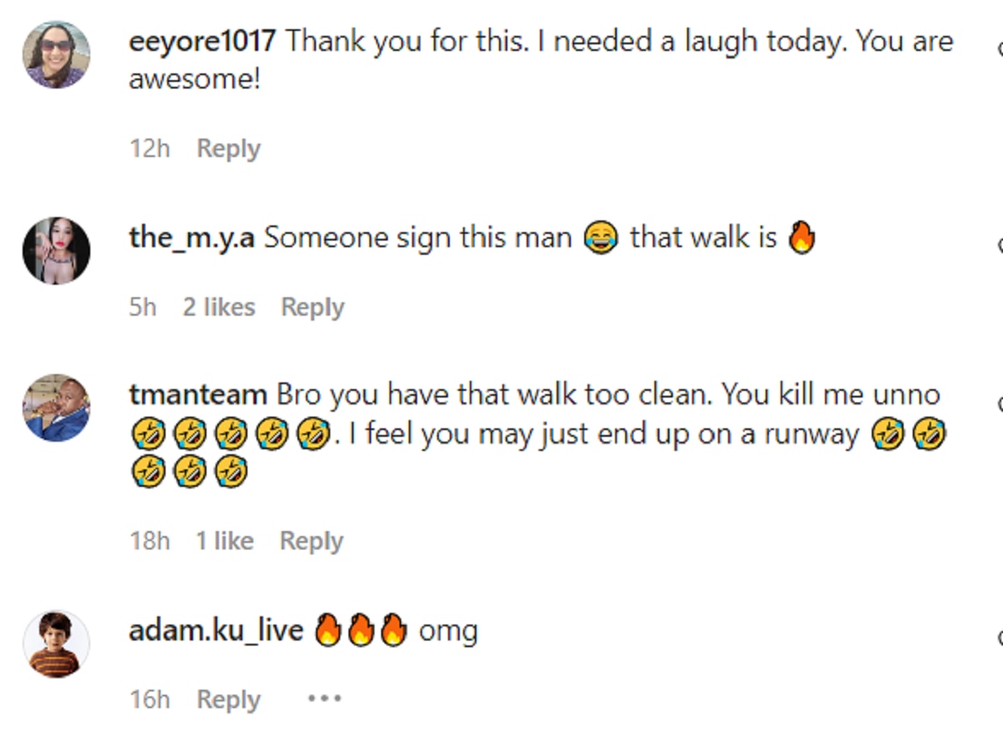
Task: Open the 16h timestamp on adam.ku_live's comment
Action: click(x=150, y=700)
